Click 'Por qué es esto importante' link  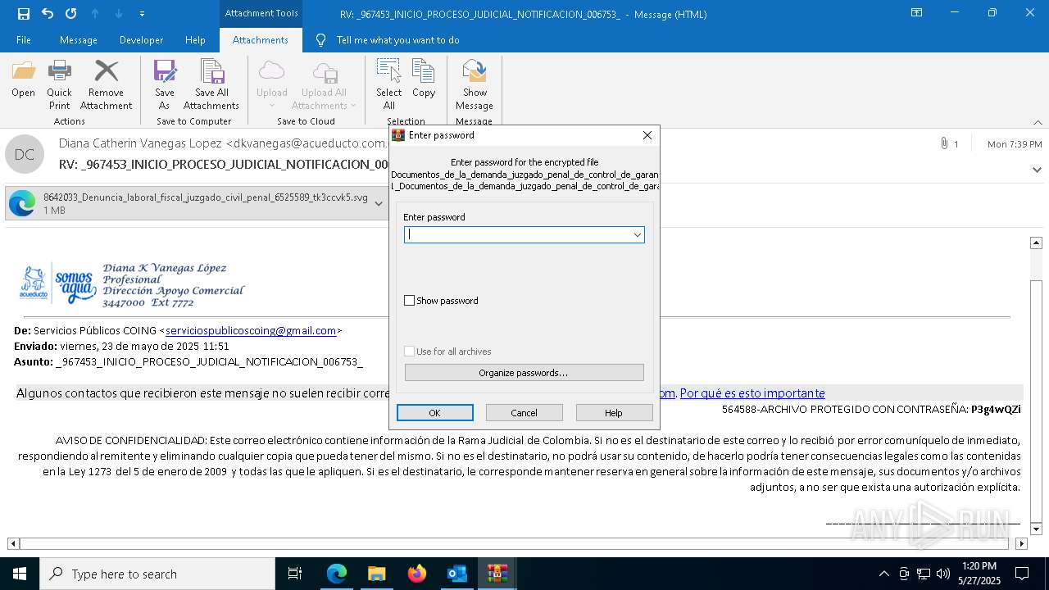tap(752, 393)
